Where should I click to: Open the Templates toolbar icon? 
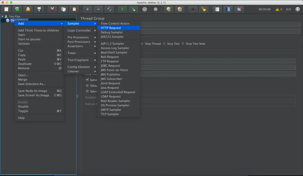[x=17, y=9]
